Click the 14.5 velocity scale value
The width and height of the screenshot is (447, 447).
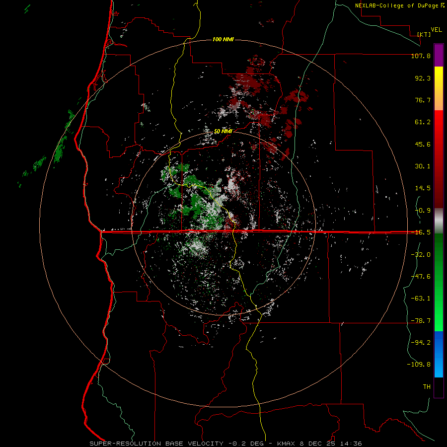click(423, 188)
